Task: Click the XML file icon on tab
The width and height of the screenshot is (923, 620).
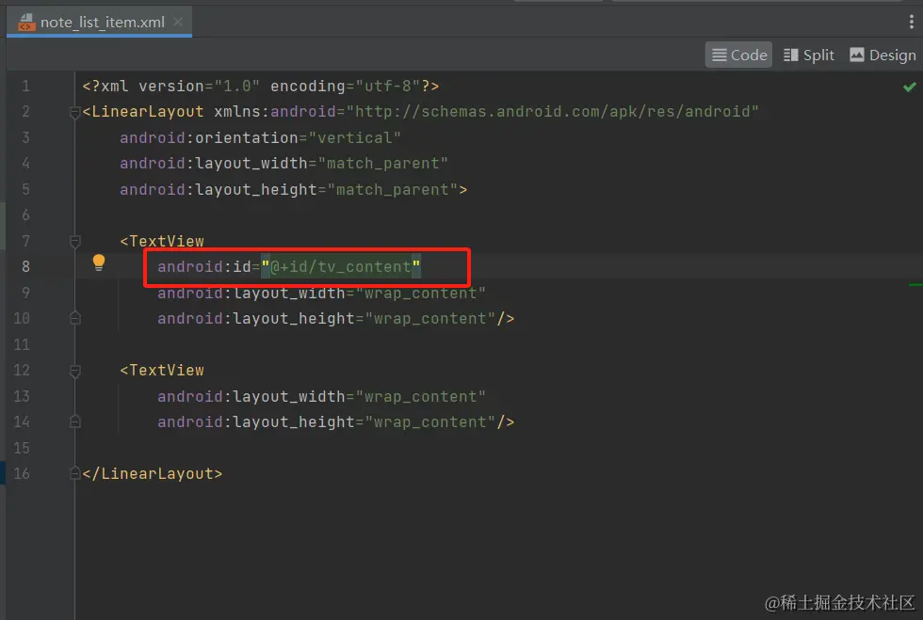Action: click(26, 23)
